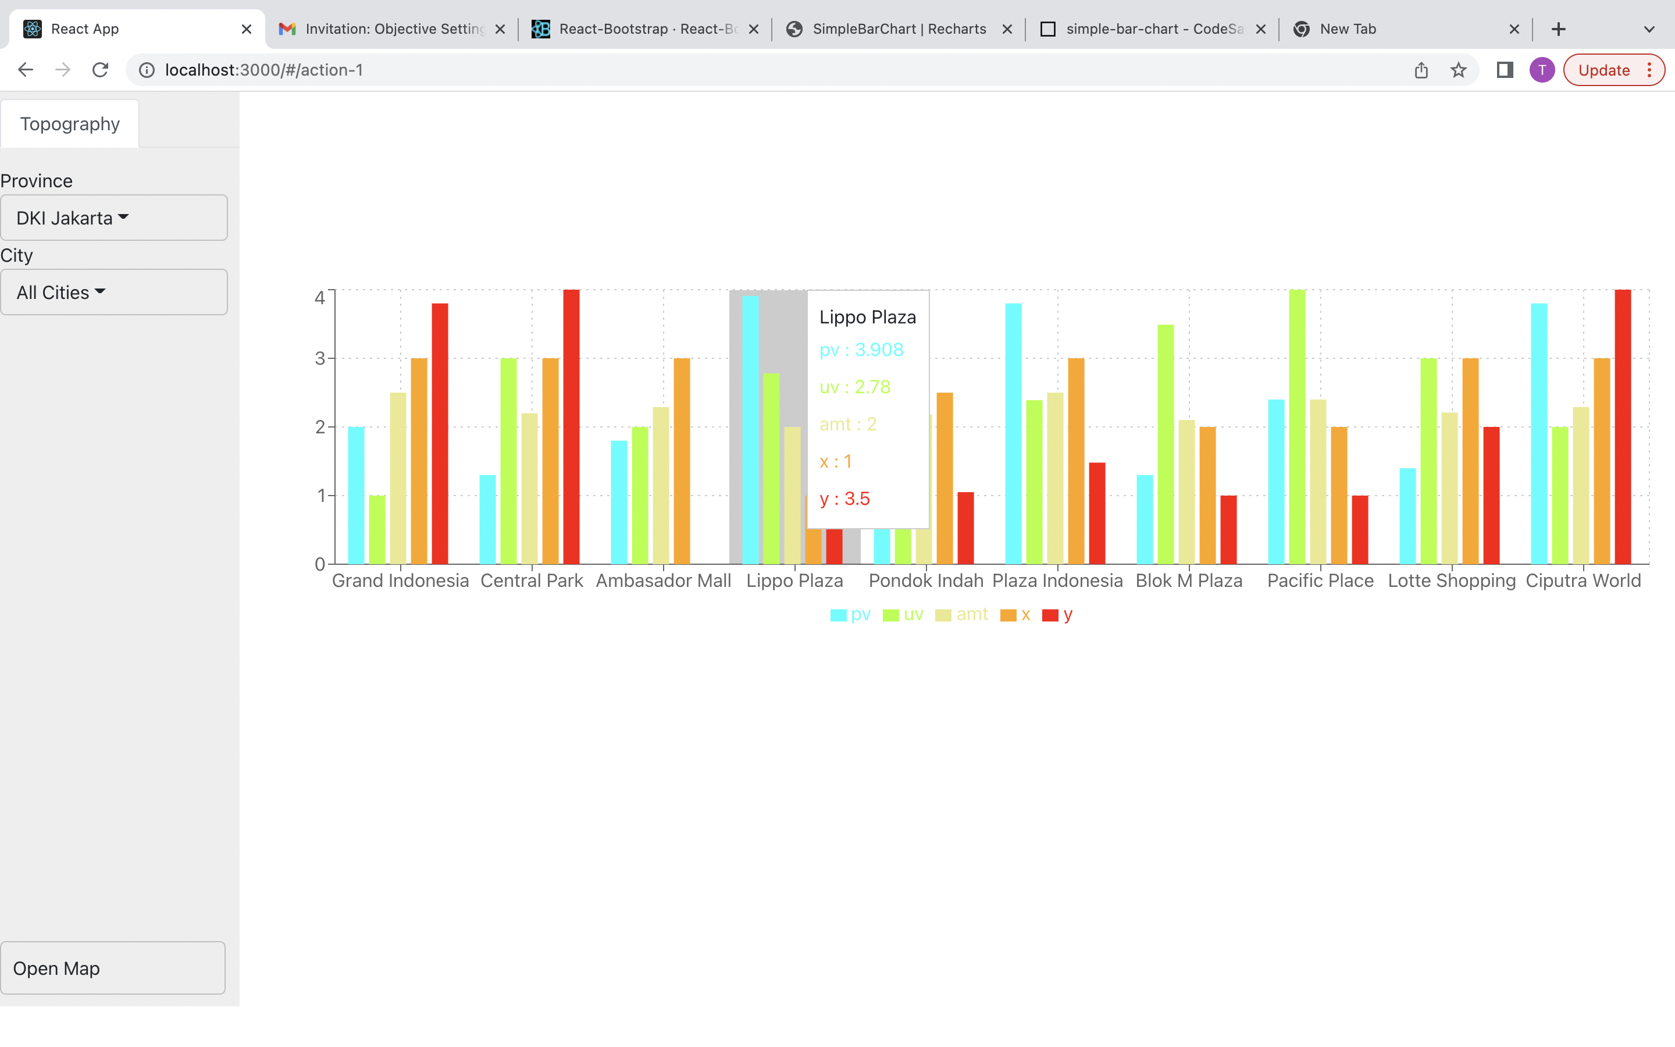
Task: Click the browser back arrow
Action: point(26,70)
